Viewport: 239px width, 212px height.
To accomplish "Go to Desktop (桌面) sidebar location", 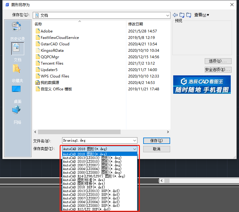I will tap(16, 89).
